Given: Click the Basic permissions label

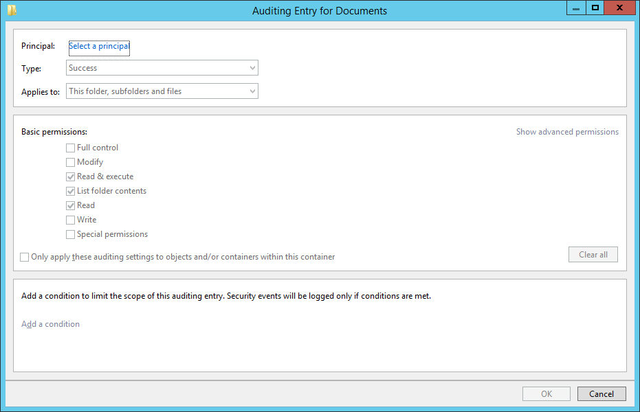Looking at the screenshot, I should pyautogui.click(x=54, y=132).
